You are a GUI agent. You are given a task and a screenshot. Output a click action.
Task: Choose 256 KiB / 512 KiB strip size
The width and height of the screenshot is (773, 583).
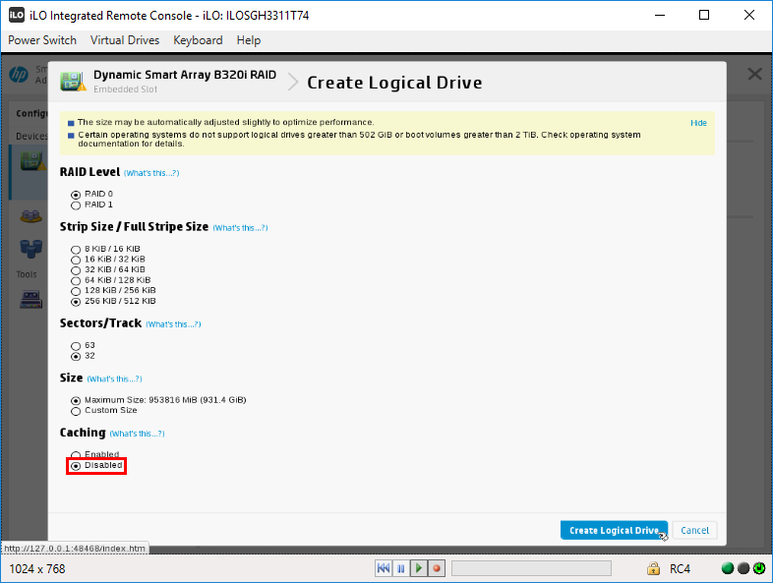coord(76,302)
